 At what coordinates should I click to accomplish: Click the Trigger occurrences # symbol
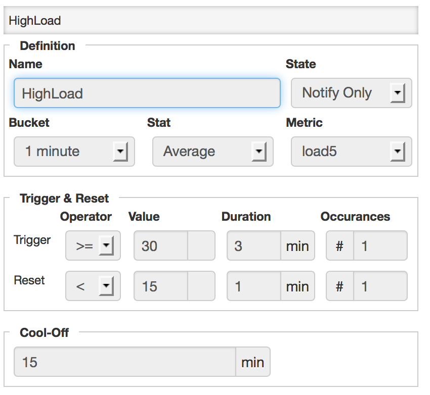tap(340, 246)
